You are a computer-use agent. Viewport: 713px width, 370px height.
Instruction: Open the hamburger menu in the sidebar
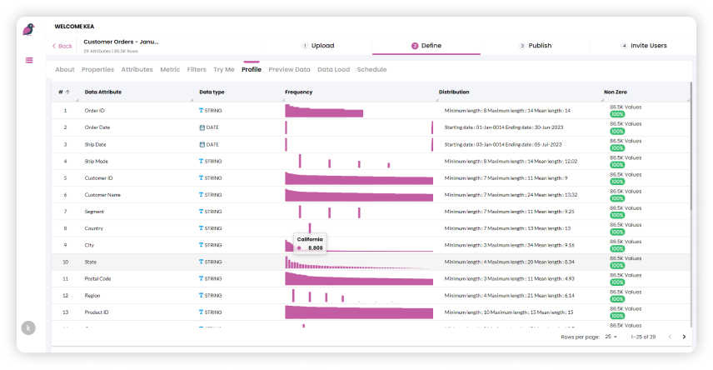coord(29,60)
